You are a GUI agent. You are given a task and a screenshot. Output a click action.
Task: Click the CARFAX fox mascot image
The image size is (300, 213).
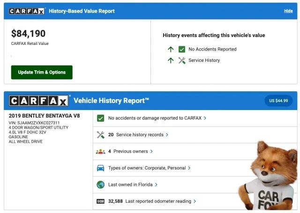click(x=268, y=176)
